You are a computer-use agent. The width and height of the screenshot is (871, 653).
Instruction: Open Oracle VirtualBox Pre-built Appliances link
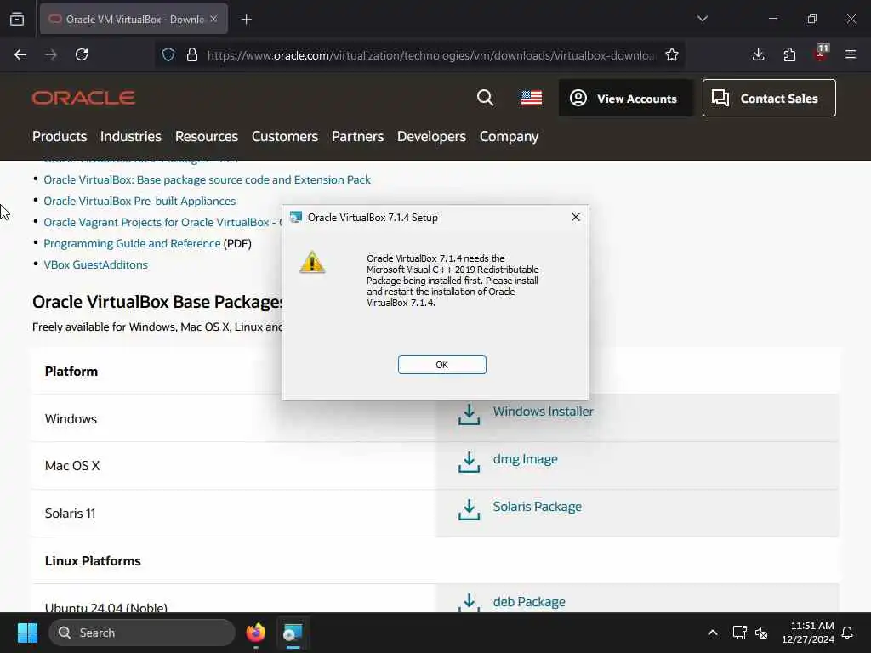(139, 201)
